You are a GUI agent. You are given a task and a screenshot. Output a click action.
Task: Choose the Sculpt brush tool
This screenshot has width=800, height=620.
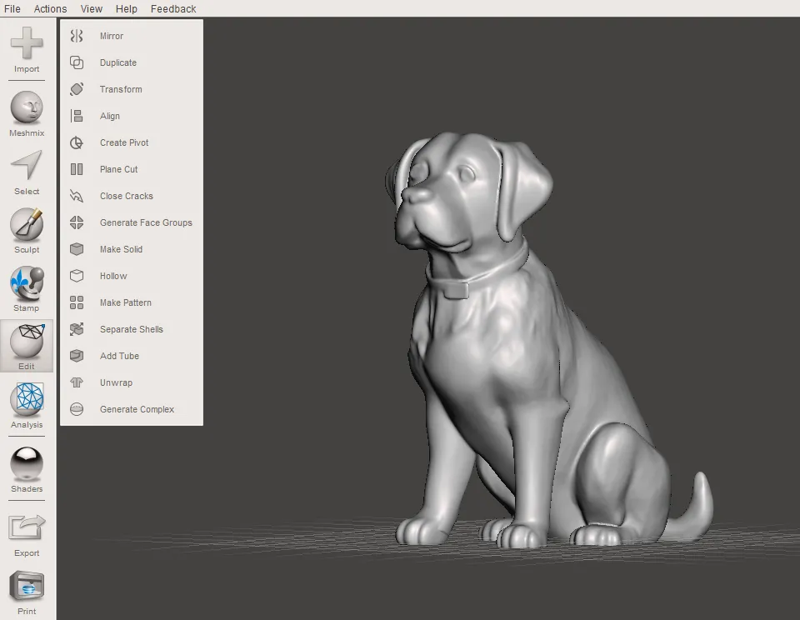pyautogui.click(x=27, y=224)
